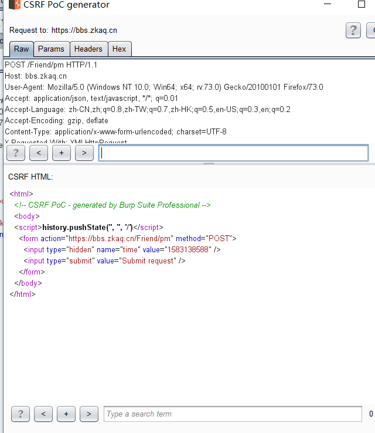Screen dimensions: 375x433
Task: Click the closing </html> tag line
Action: (22, 294)
